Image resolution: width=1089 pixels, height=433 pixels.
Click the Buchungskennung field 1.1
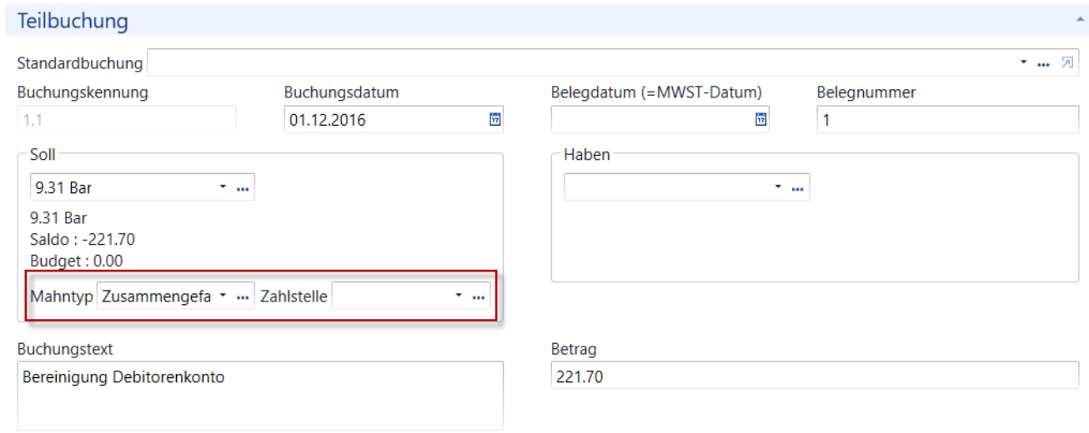pos(127,120)
